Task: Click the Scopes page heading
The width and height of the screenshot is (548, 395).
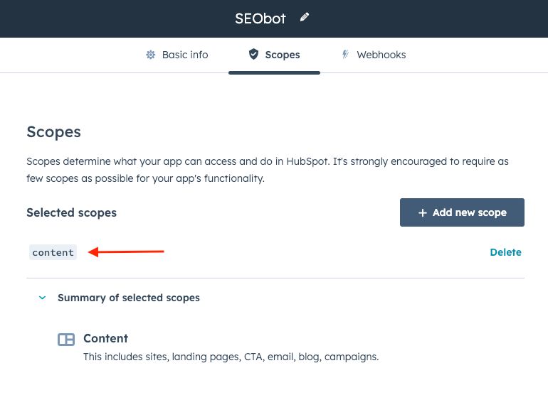Action: click(53, 131)
